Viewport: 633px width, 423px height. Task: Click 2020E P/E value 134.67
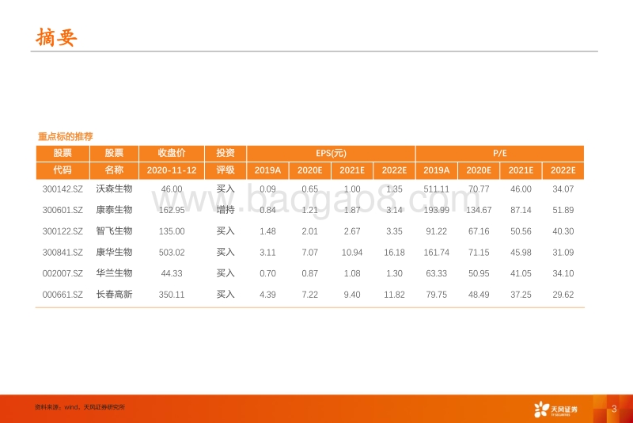click(x=479, y=210)
